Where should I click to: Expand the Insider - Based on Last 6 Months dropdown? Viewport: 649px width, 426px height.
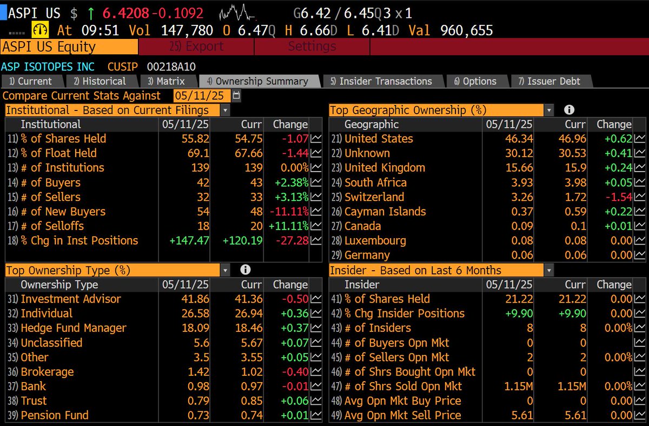tap(549, 270)
